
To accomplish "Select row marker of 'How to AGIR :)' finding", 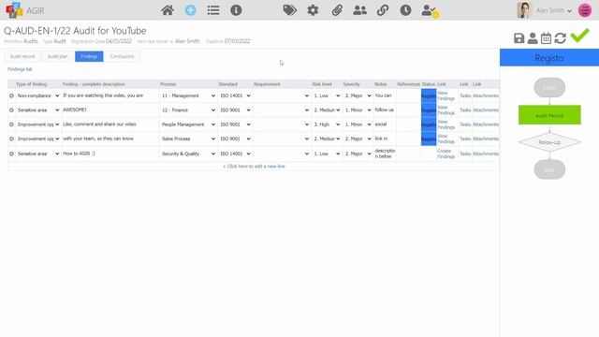I will point(11,154).
